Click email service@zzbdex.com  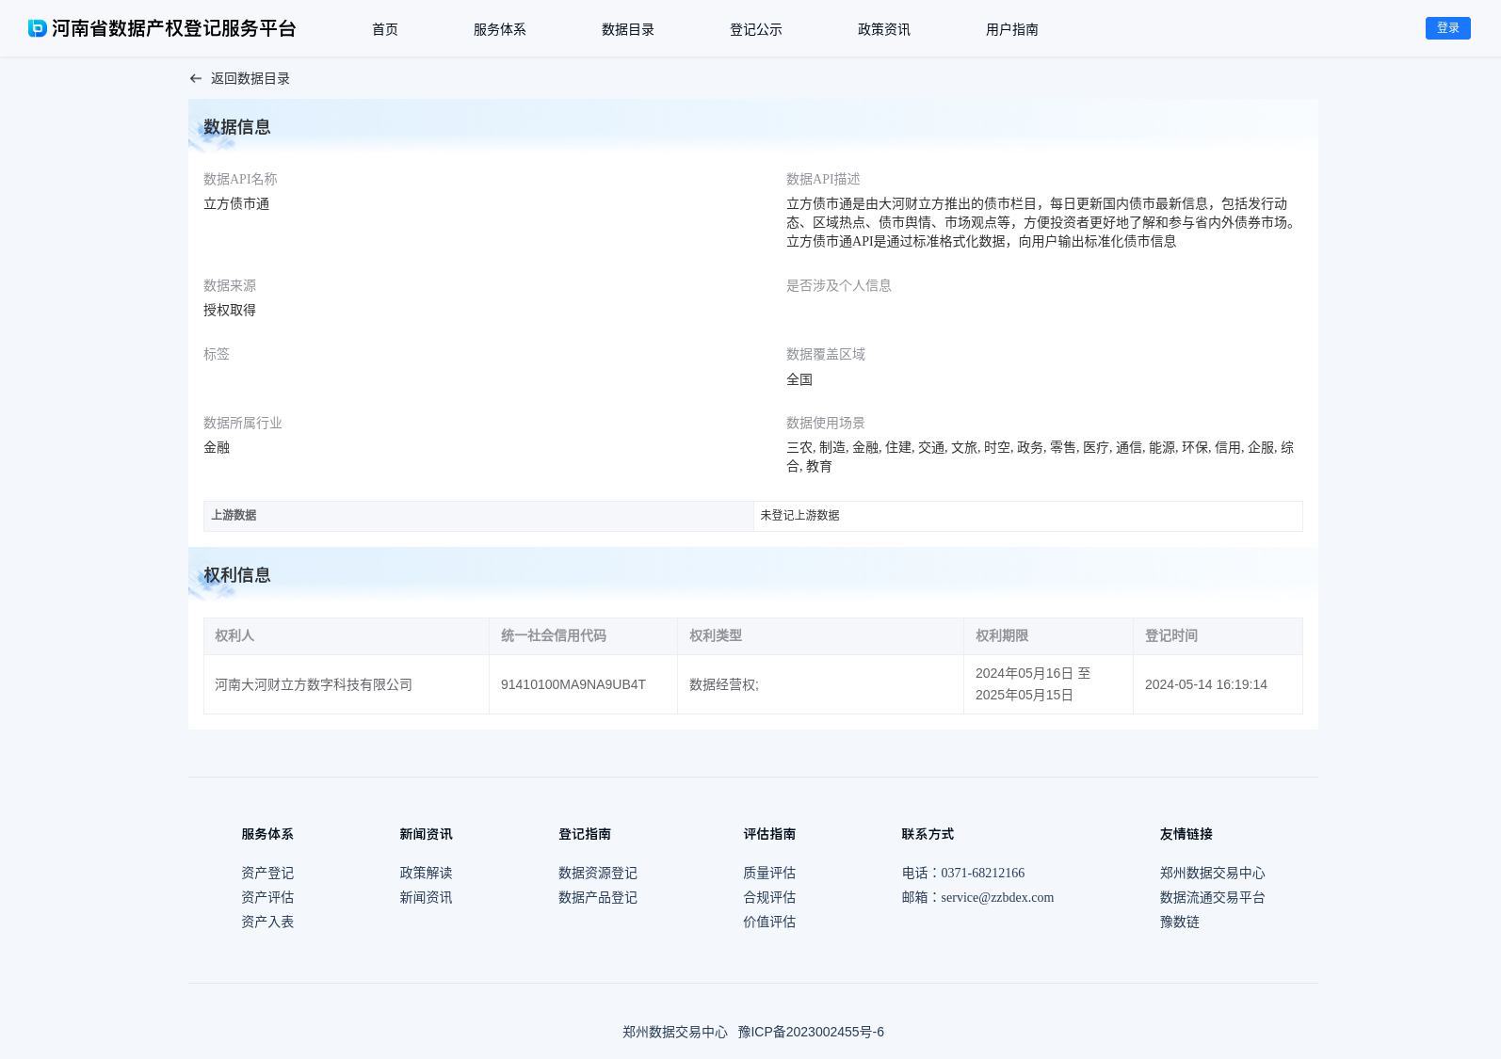point(997,897)
